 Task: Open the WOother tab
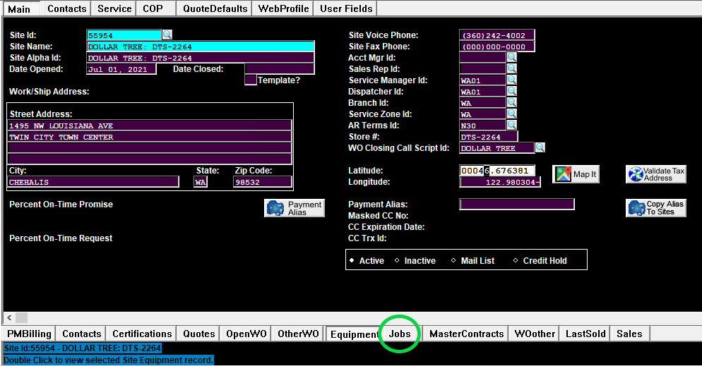click(x=535, y=334)
